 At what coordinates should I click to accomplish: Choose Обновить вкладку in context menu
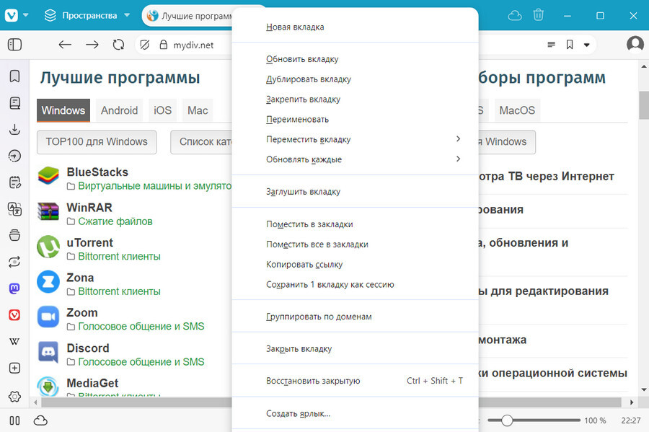point(355,59)
